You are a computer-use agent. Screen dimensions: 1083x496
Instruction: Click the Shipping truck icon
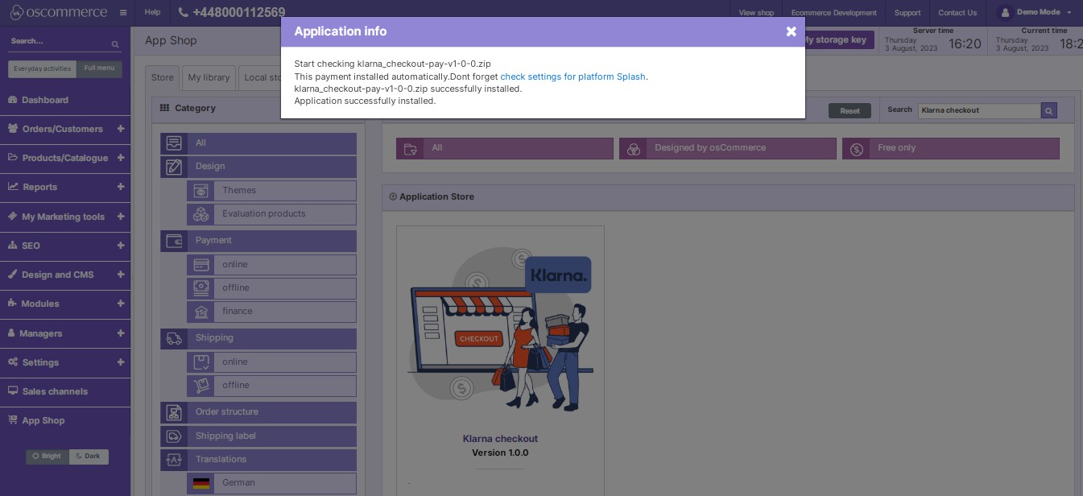174,338
